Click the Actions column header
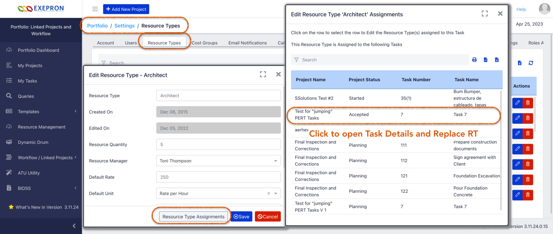Image resolution: width=553 pixels, height=234 pixels. coord(521,86)
